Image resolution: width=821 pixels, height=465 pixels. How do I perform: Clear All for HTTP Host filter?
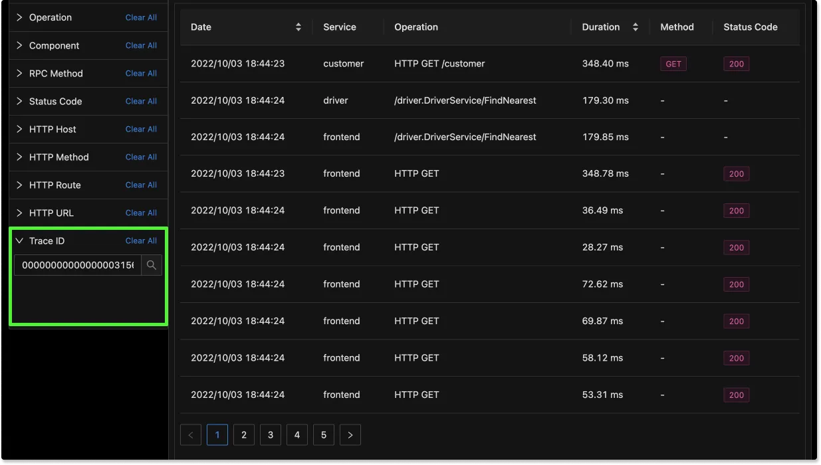[x=141, y=129]
